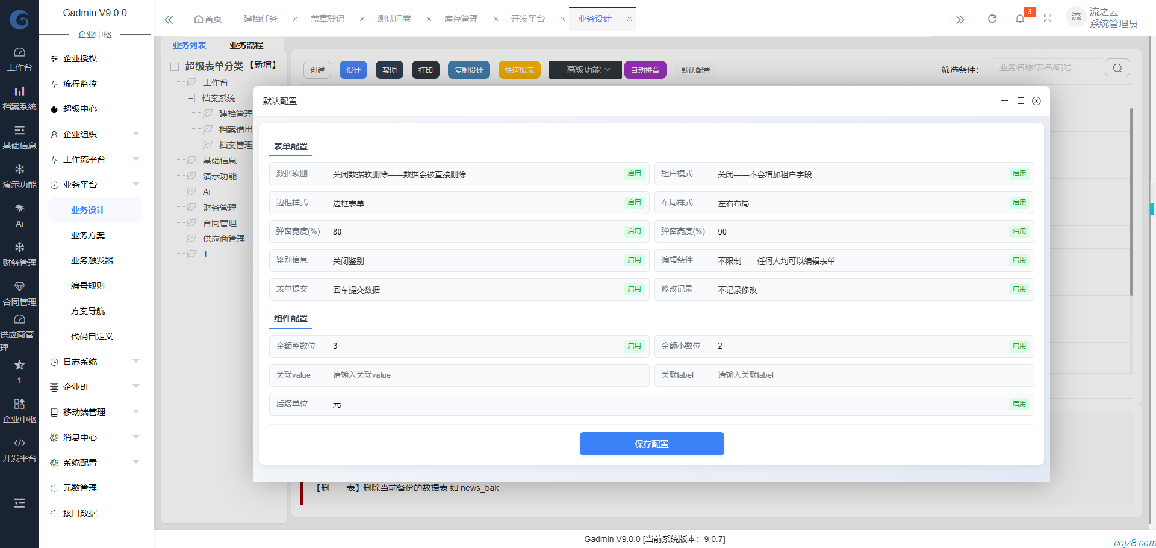Viewport: 1156px width, 548px height.
Task: Click the 保存配置 button
Action: (x=651, y=443)
